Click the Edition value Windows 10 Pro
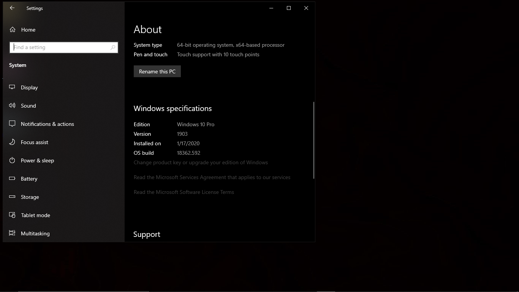Viewport: 519px width, 292px height. coord(196,124)
